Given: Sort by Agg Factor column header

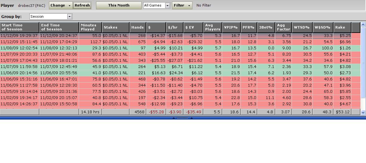Looking at the screenshot, I should [283, 27].
